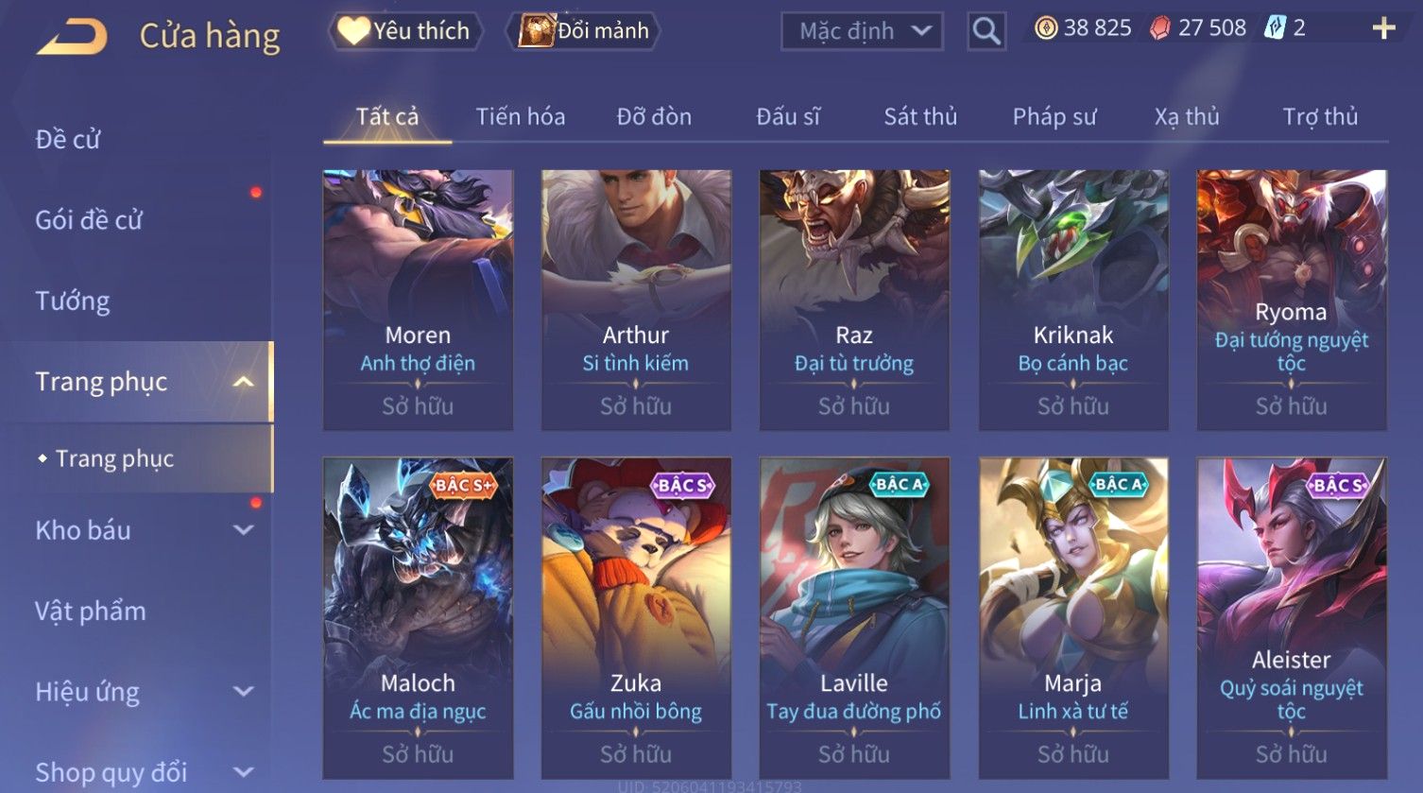Viewport: 1423px width, 793px height.
Task: Tap the plus icon to add currency
Action: [x=1383, y=28]
